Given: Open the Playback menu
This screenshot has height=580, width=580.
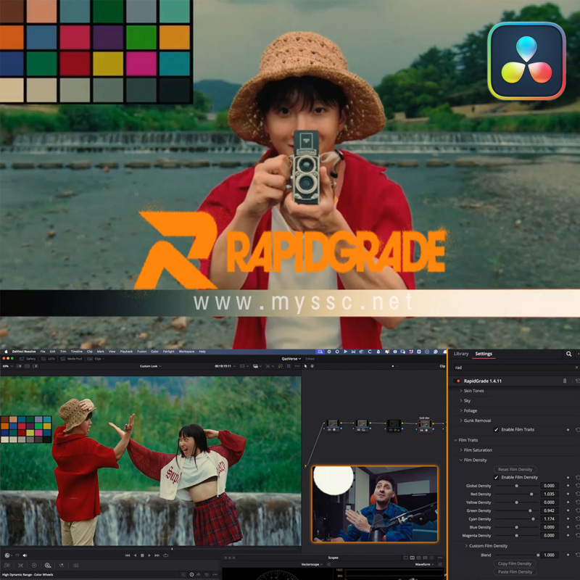Looking at the screenshot, I should pyautogui.click(x=126, y=352).
